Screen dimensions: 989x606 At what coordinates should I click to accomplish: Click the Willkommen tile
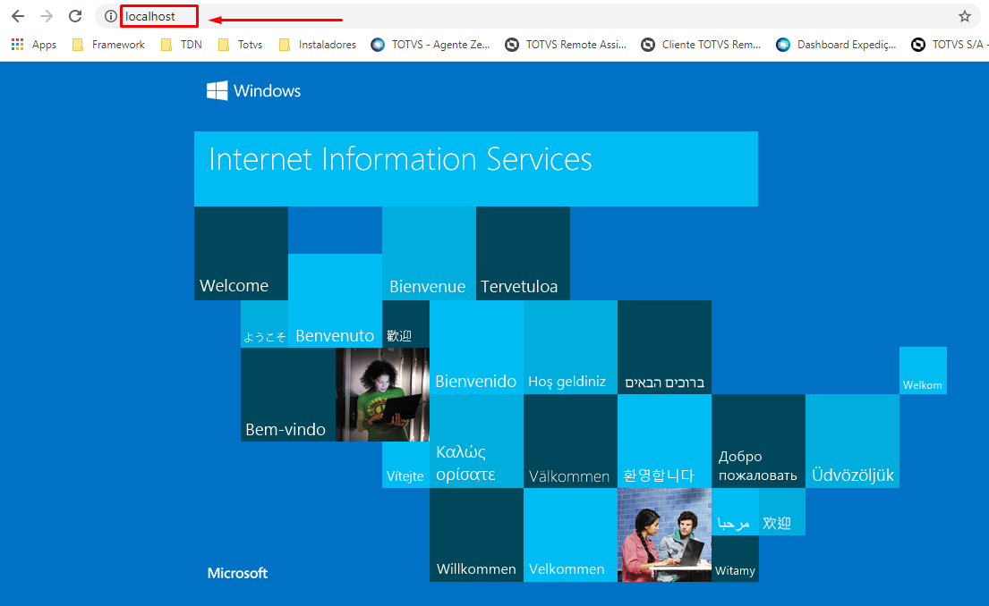[476, 534]
